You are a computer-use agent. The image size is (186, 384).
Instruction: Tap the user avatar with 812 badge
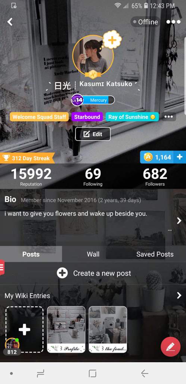click(12, 345)
